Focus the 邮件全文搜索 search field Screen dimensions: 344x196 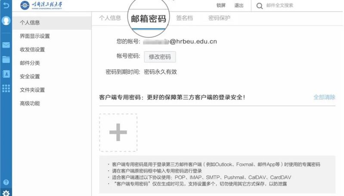(x=297, y=6)
